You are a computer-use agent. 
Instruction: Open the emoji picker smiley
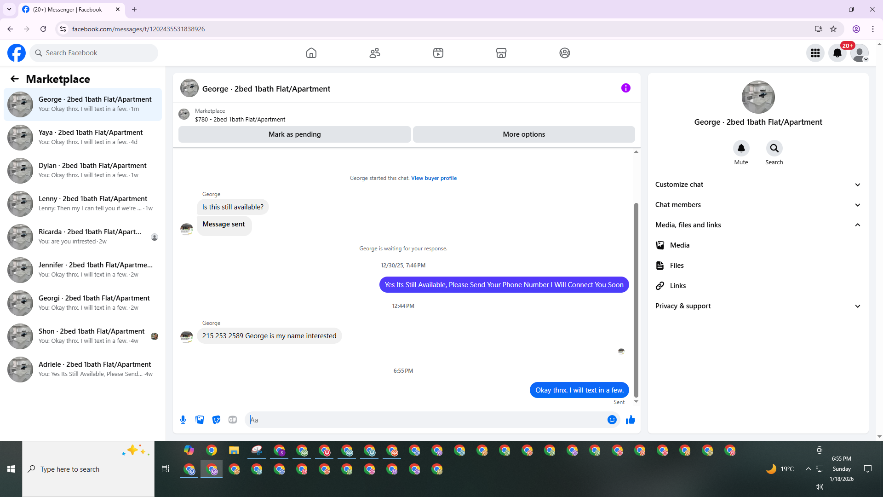612,420
